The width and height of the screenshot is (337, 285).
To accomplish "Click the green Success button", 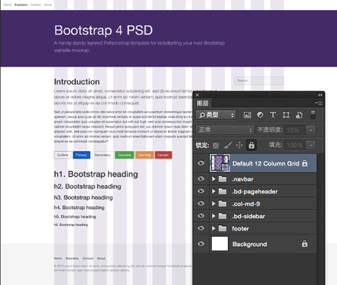I will point(125,155).
